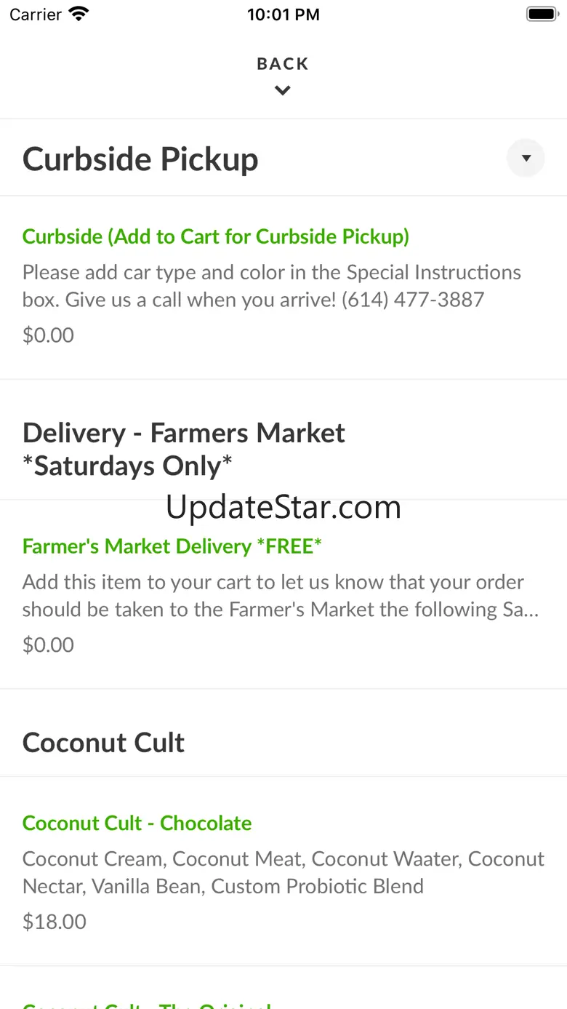Tap the UpdateStar.com watermark text
Image resolution: width=567 pixels, height=1009 pixels.
click(x=283, y=507)
